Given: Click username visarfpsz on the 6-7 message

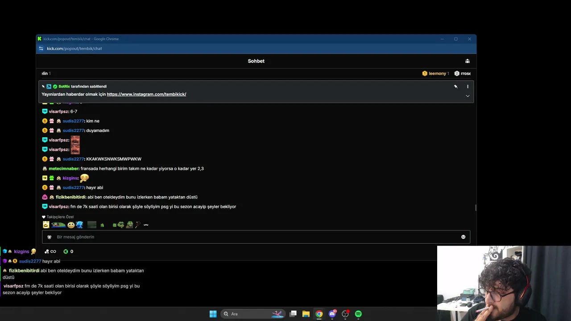Looking at the screenshot, I should click(x=59, y=111).
